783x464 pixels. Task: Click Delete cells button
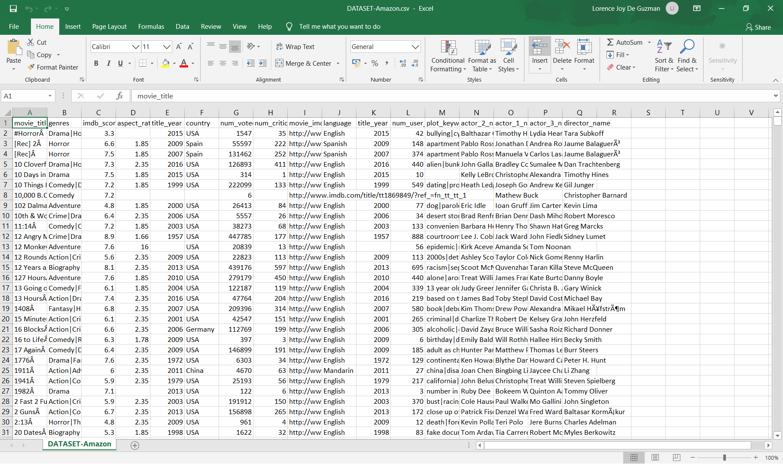click(562, 56)
